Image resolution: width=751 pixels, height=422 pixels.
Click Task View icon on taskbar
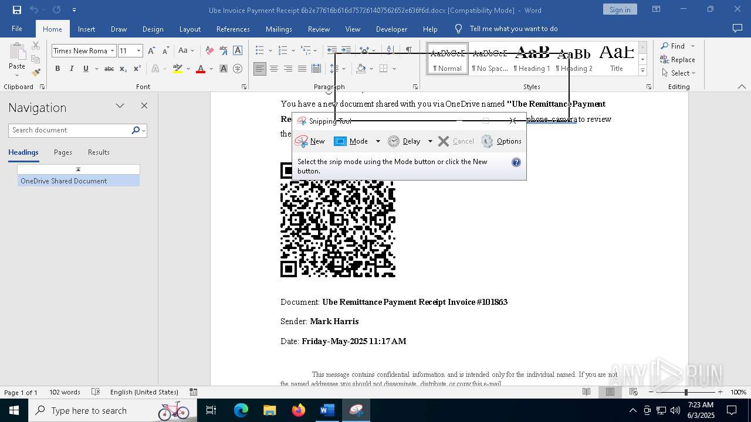pyautogui.click(x=211, y=410)
